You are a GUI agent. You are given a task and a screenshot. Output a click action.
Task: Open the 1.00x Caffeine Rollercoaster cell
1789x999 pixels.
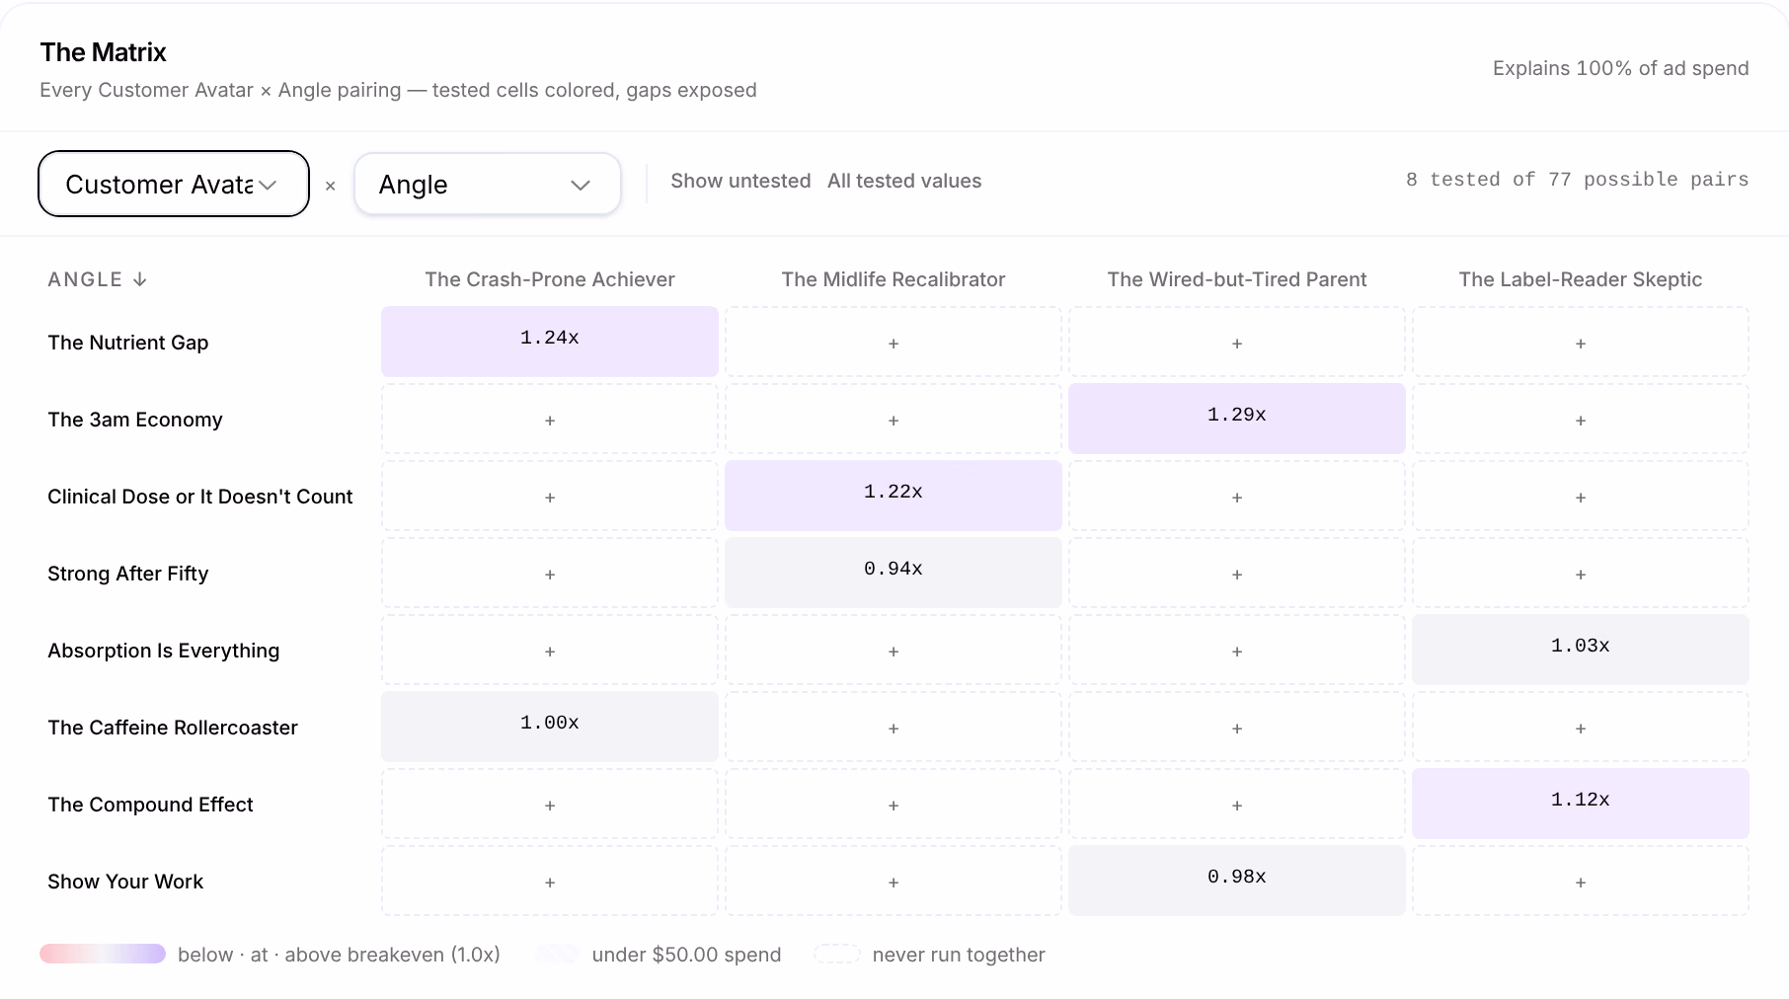coord(550,727)
